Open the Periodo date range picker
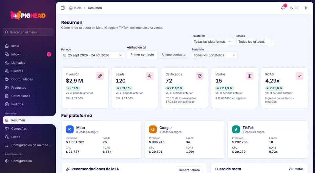The image size is (315, 173). (x=93, y=55)
